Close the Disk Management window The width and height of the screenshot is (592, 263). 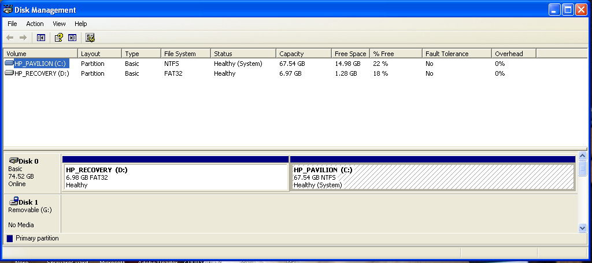pyautogui.click(x=581, y=9)
